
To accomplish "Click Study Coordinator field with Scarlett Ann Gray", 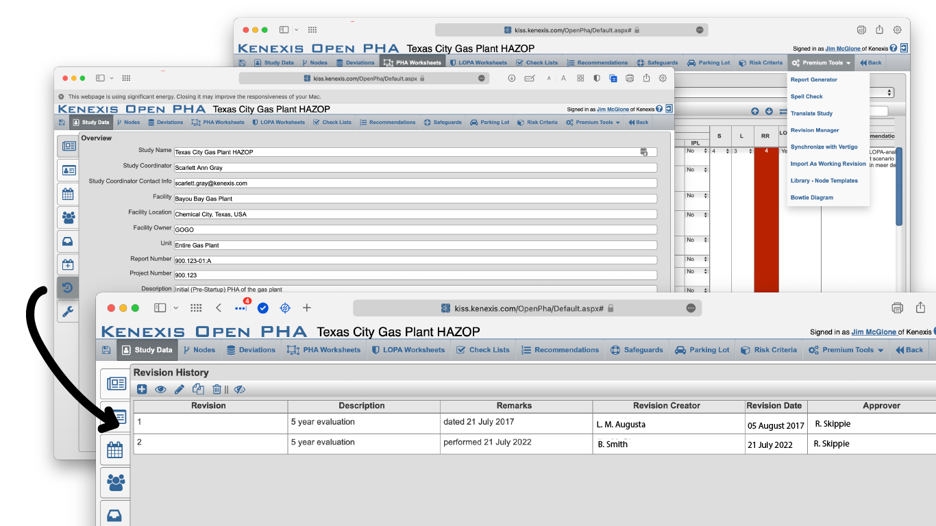I will [415, 168].
